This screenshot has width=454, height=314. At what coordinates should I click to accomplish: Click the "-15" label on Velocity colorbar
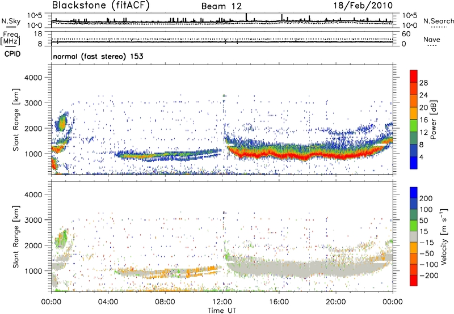coord(427,243)
